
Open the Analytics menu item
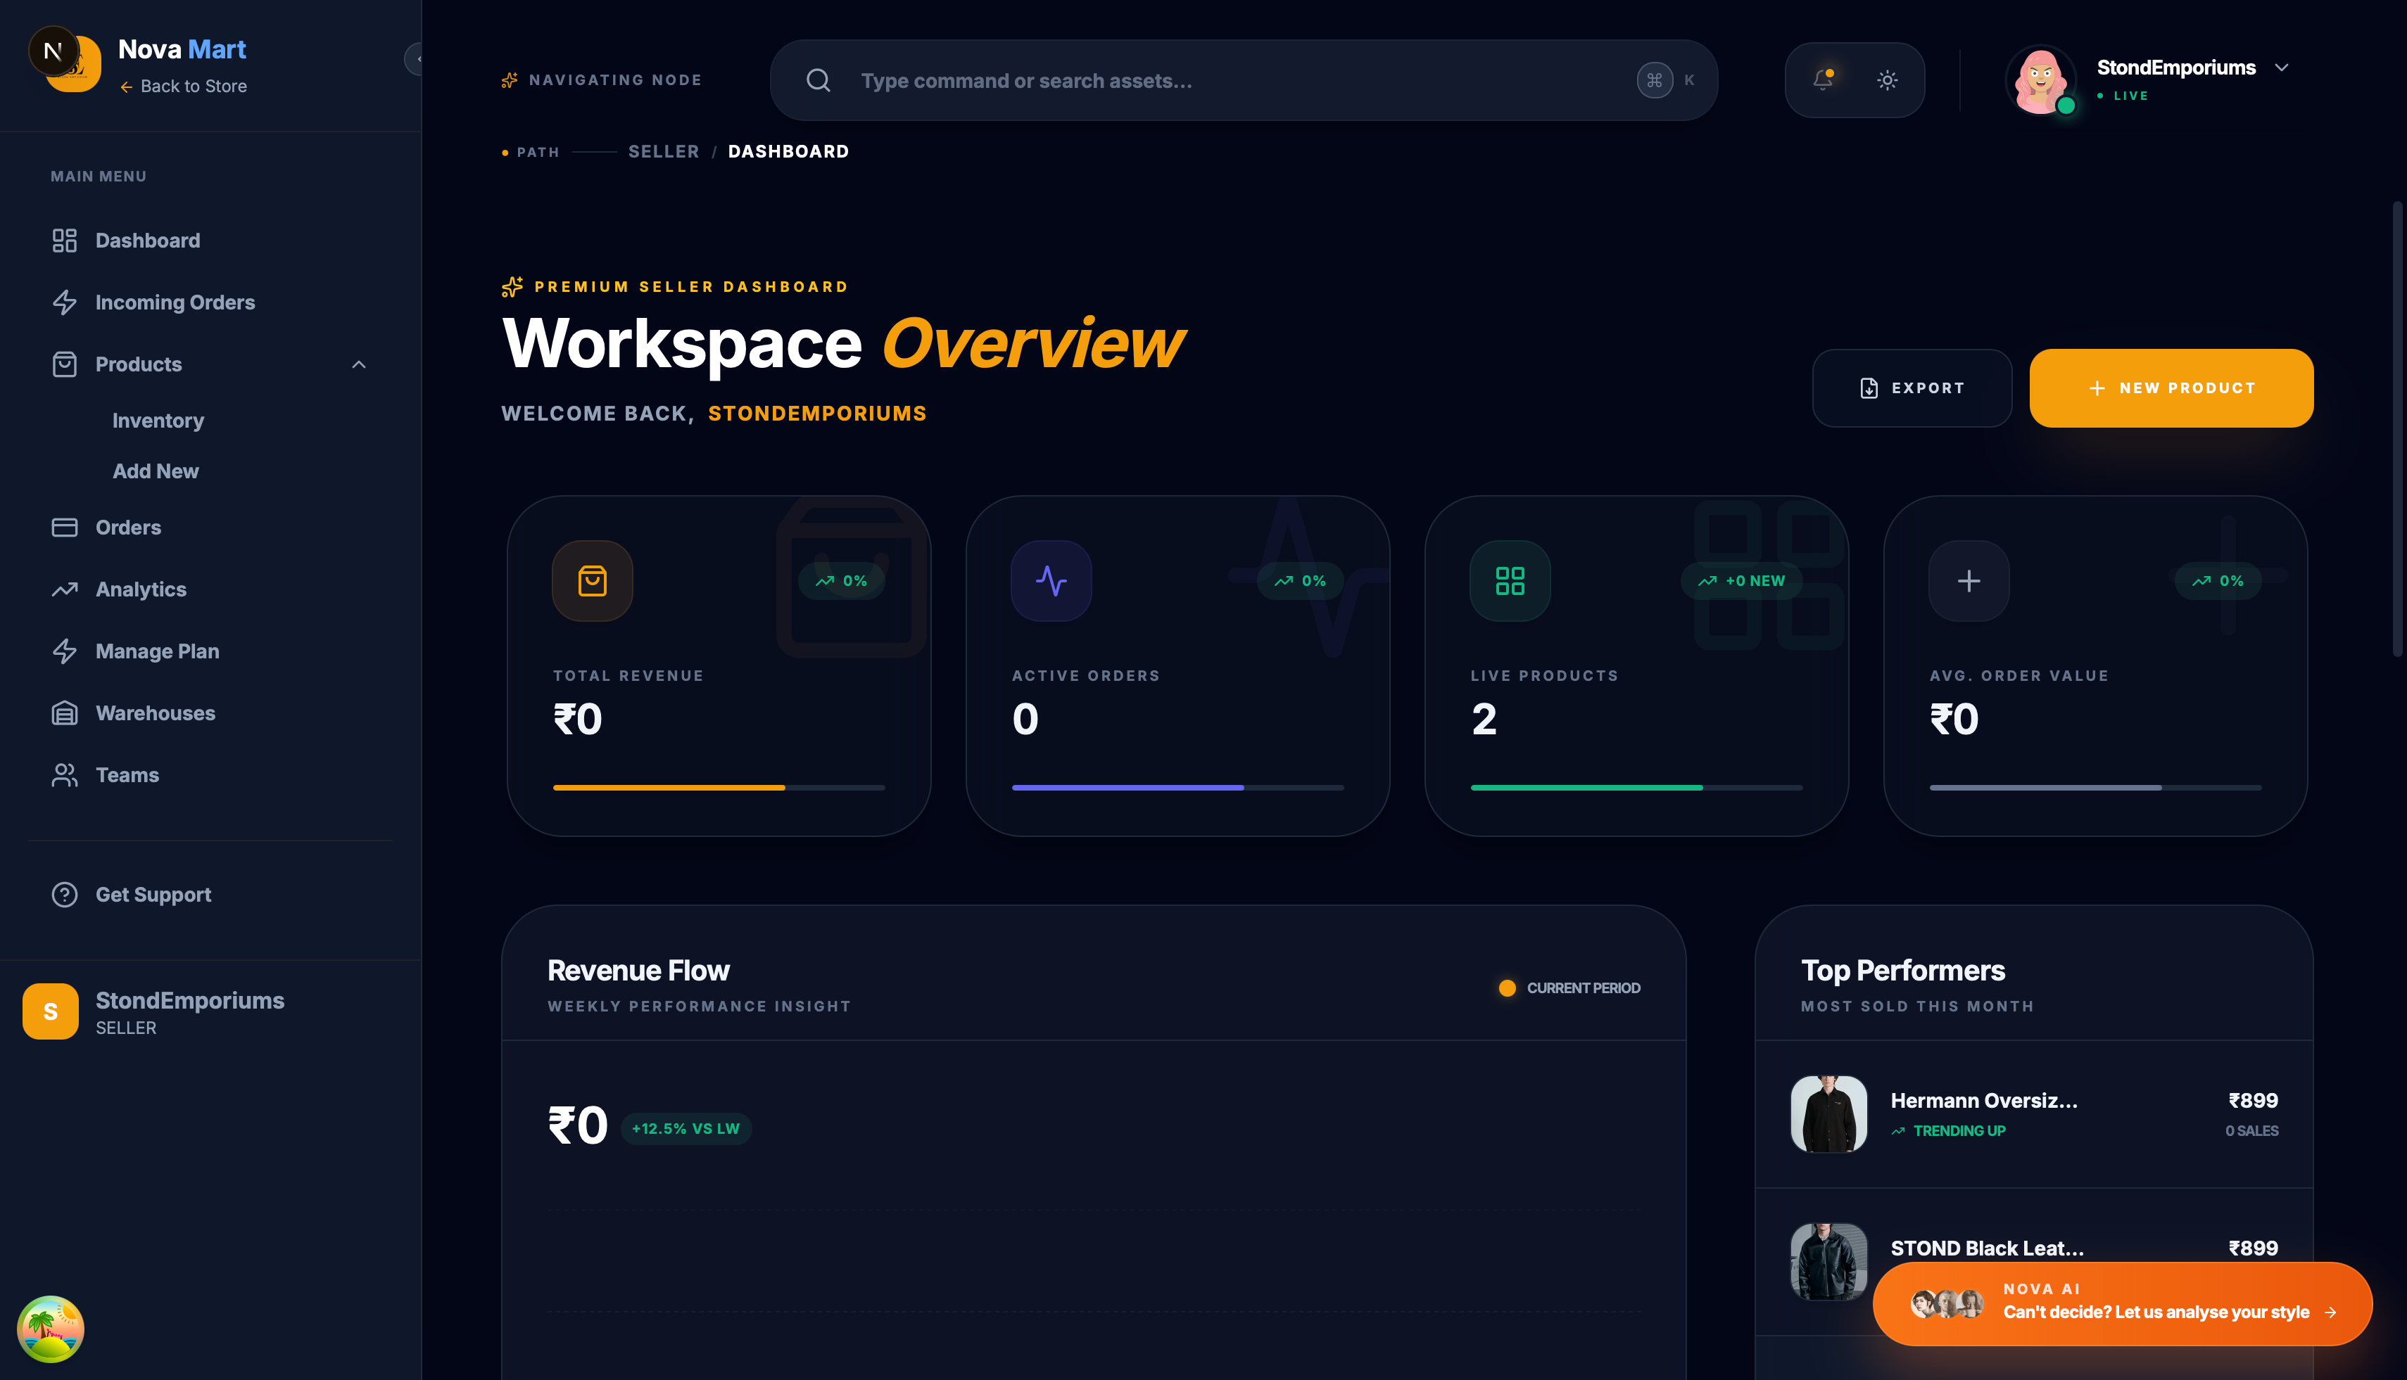[140, 589]
